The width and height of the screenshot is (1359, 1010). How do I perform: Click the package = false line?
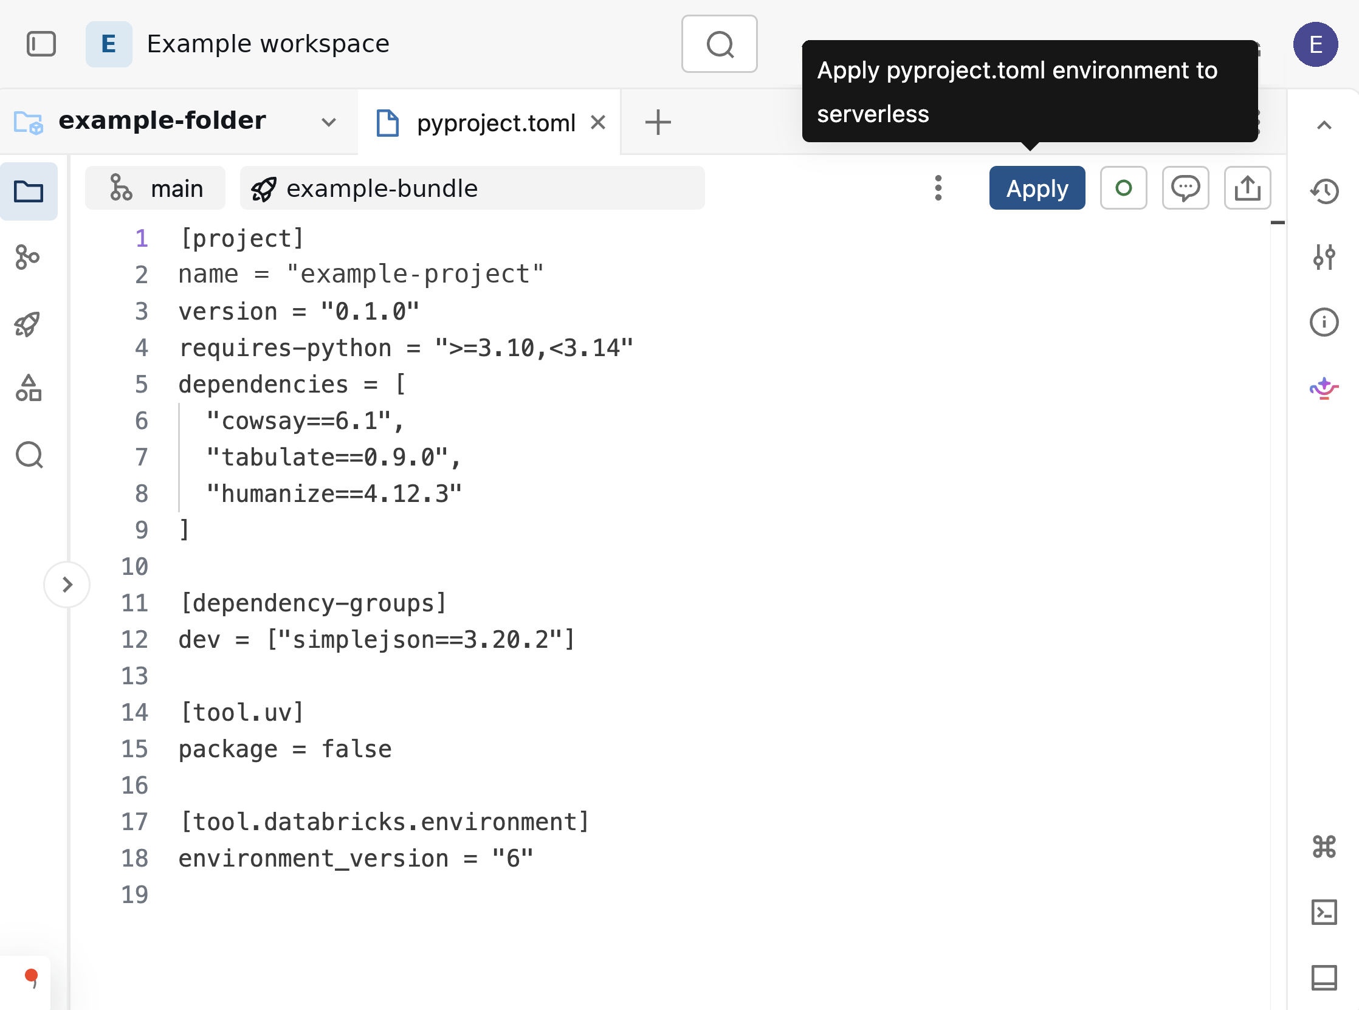(285, 749)
